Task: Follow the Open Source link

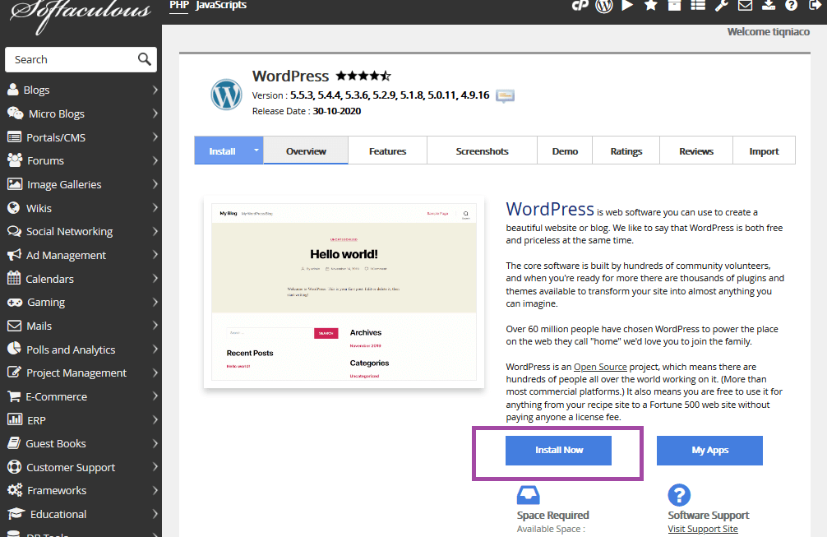Action: pyautogui.click(x=600, y=367)
